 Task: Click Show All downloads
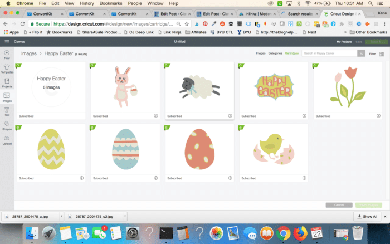367,216
